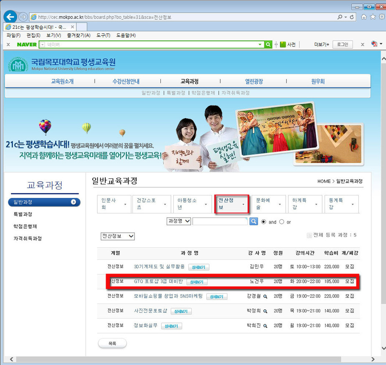Open the favorites star icon

[x=373, y=17]
